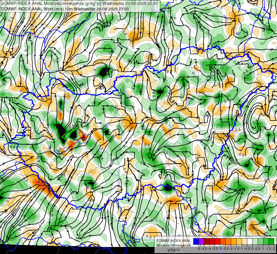Pick legend swatch between 0.5 and 1
The height and width of the screenshot is (254, 277).
261,242
